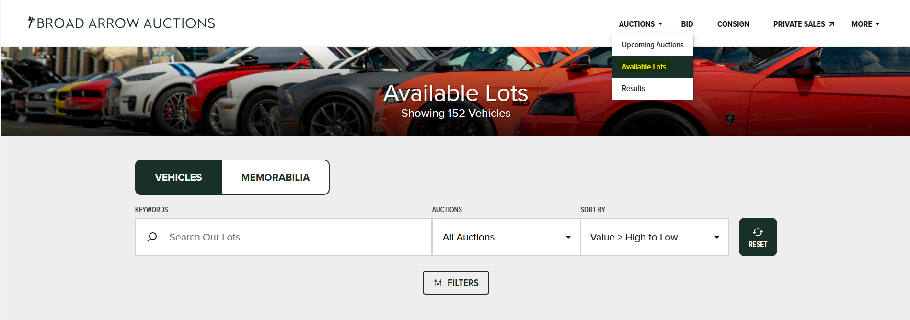Screen dimensions: 910x320
Task: Switch to the Vehicles tab
Action: tap(178, 177)
